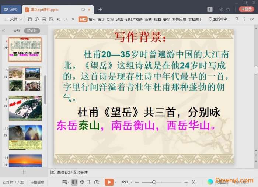Click the 诗情画意 theme name in status bar
Viewport: 258px width, 187px height.
pyautogui.click(x=37, y=182)
